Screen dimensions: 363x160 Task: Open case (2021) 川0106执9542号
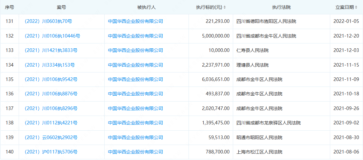pyautogui.click(x=51, y=79)
